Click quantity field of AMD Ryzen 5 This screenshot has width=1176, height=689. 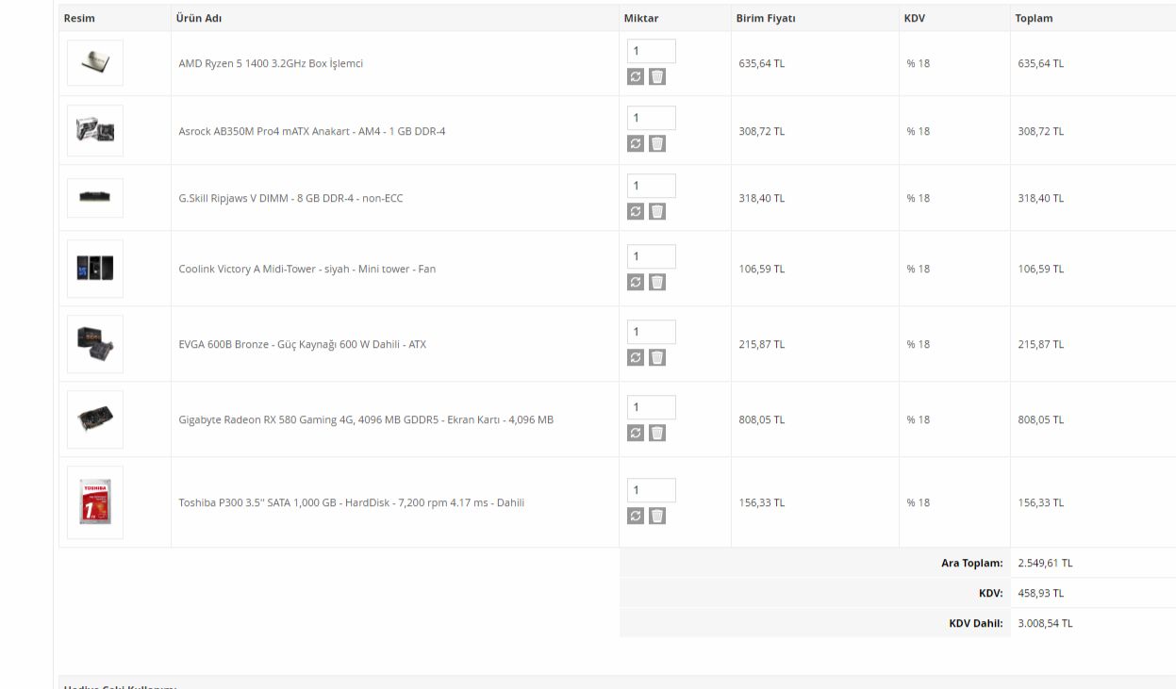pyautogui.click(x=651, y=51)
